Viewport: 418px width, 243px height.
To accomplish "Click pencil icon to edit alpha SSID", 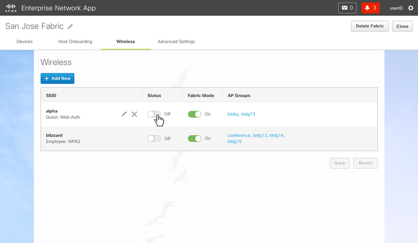I will point(124,114).
